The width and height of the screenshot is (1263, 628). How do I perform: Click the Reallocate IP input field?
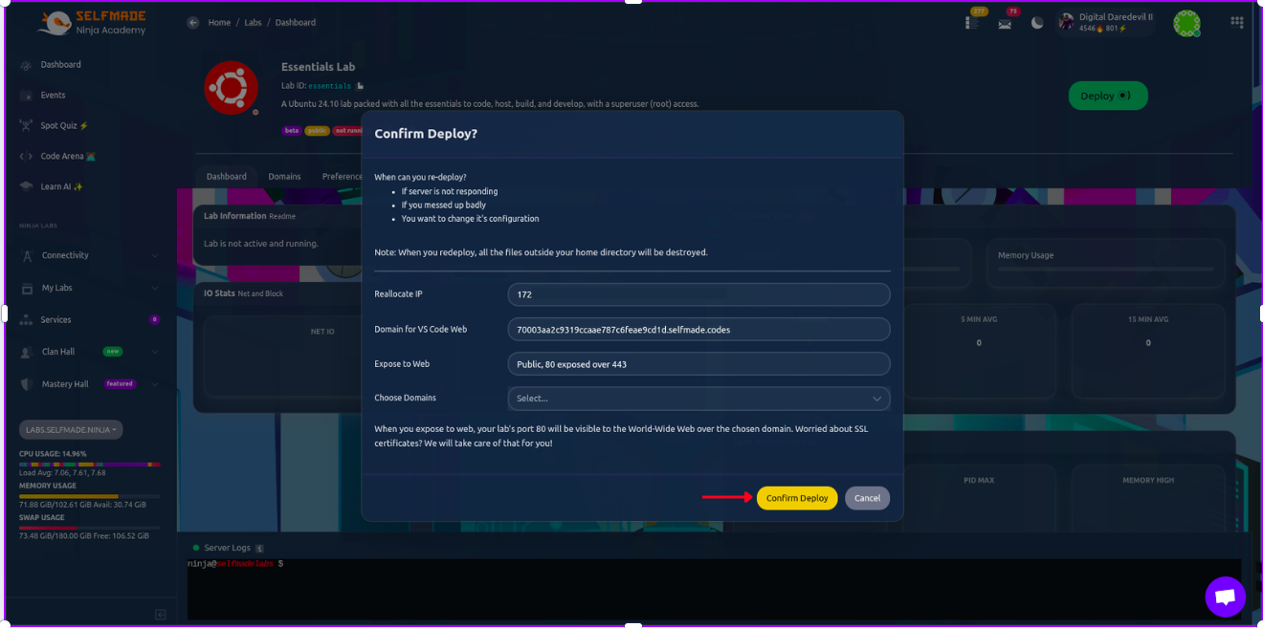pyautogui.click(x=698, y=294)
